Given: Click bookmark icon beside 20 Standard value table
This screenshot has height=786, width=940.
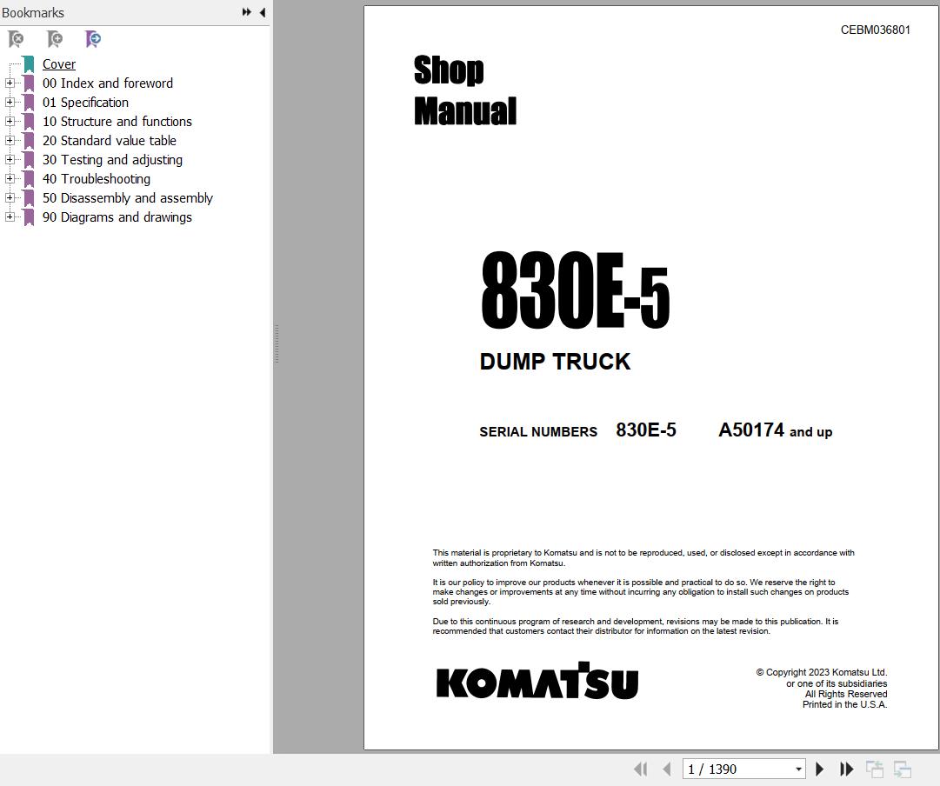Looking at the screenshot, I should pos(28,141).
